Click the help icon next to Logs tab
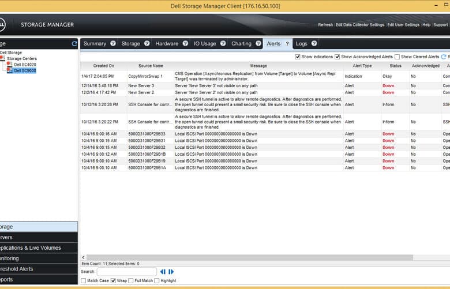Screen dimensions: 450x289 tap(314, 43)
